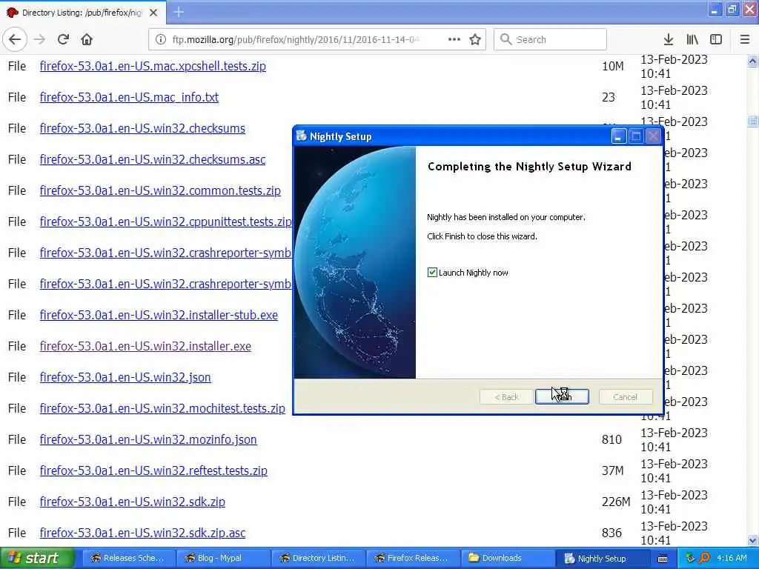Download win32.mochitest.tests.zip
This screenshot has width=759, height=569.
click(162, 408)
